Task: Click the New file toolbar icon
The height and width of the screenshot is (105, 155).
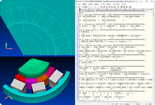Action: pyautogui.click(x=76, y=7)
